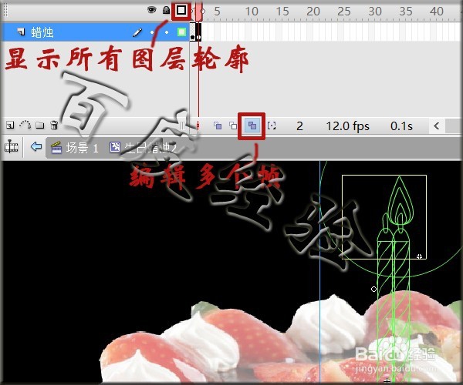
Task: Return to 场景 1 in edit bar
Action: tap(75, 148)
